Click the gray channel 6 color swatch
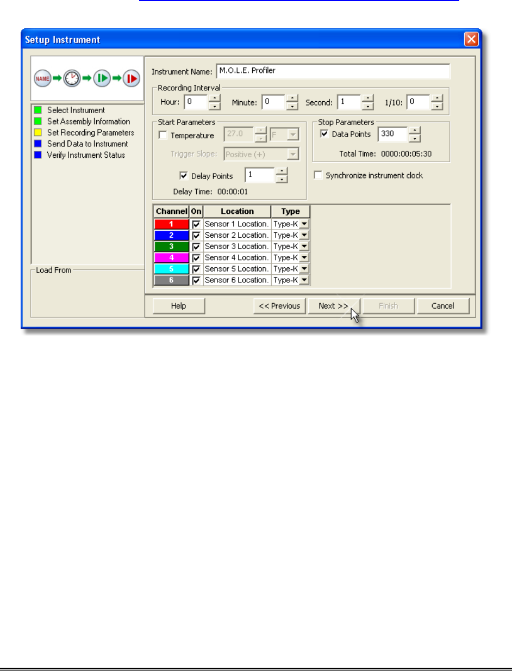This screenshot has width=512, height=671. click(x=172, y=280)
